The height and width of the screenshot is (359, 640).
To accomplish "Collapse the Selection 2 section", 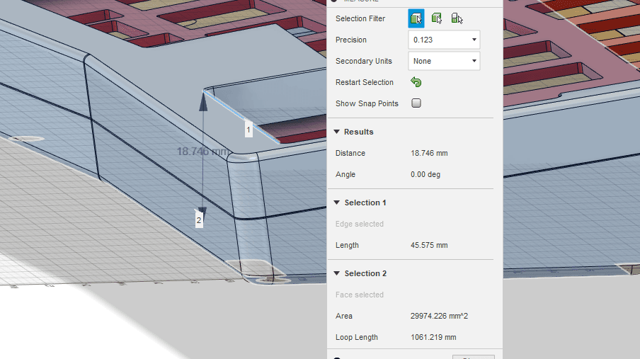I will pos(337,273).
